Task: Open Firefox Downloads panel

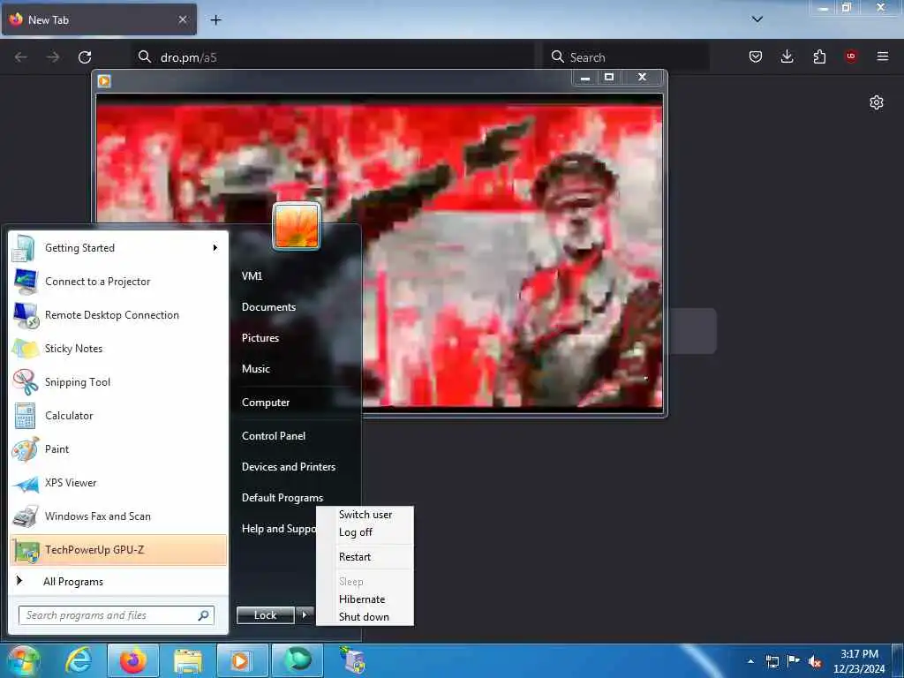Action: [787, 56]
